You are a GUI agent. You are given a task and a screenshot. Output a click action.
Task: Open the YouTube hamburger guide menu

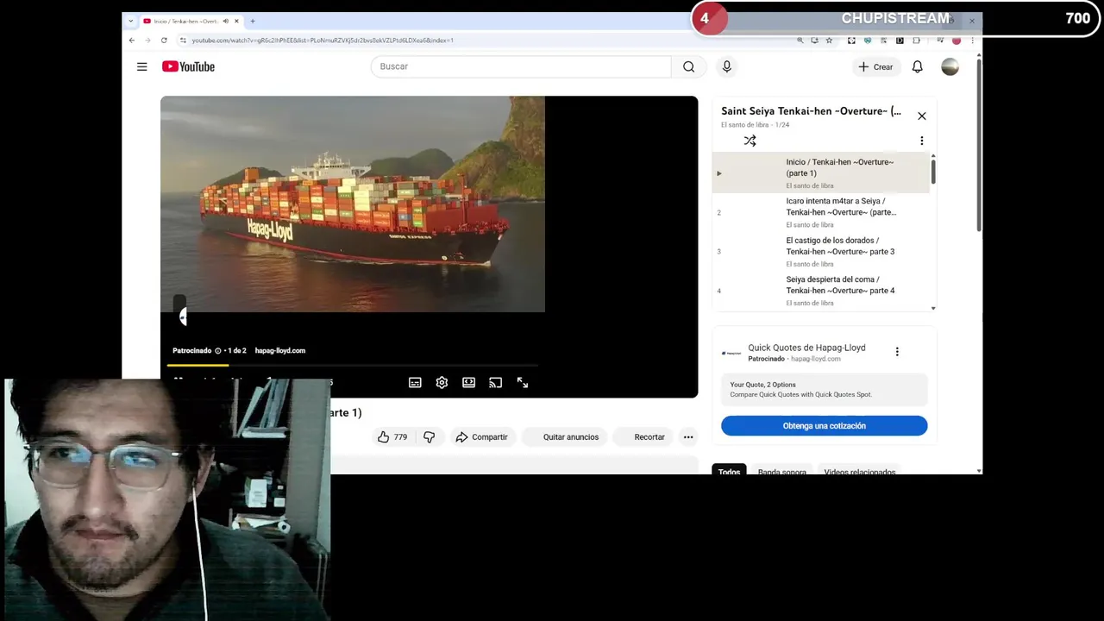click(x=141, y=66)
